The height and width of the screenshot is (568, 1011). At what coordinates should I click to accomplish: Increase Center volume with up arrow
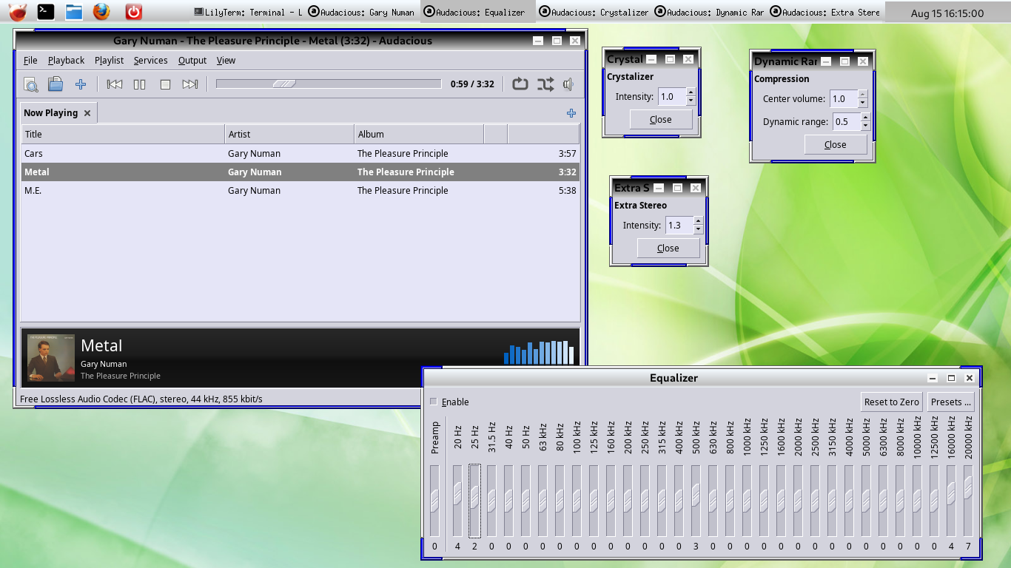[x=863, y=95]
